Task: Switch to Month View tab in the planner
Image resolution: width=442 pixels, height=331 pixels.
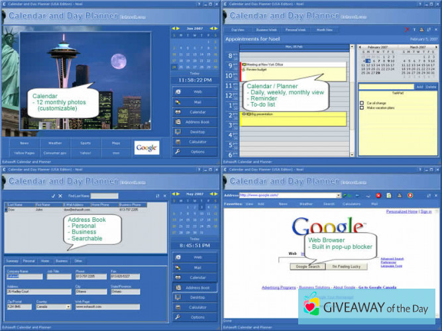Action: [x=325, y=30]
